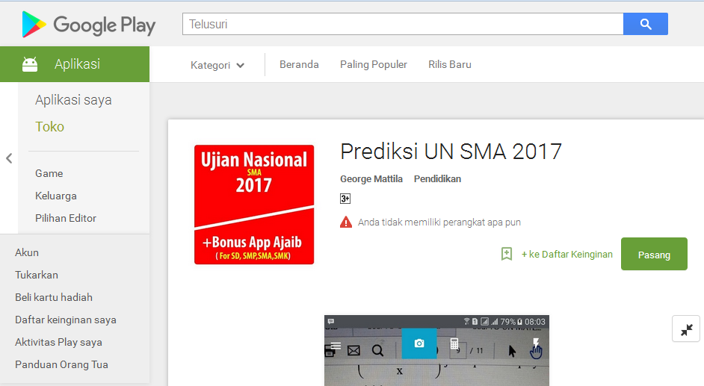The height and width of the screenshot is (386, 704).
Task: Click the 'Anda tidak memiliki perangkat apa pun' message
Action: (439, 222)
